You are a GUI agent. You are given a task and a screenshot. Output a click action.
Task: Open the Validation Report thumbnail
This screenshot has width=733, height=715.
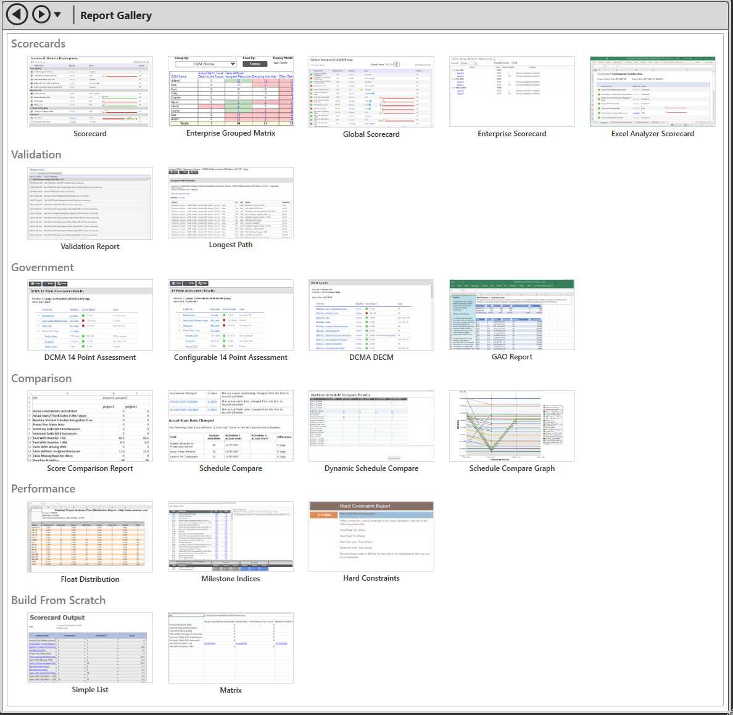click(x=90, y=203)
